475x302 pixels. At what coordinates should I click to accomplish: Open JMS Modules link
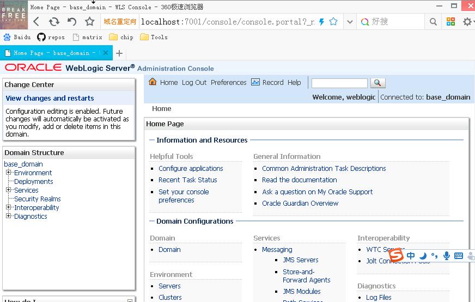click(302, 292)
